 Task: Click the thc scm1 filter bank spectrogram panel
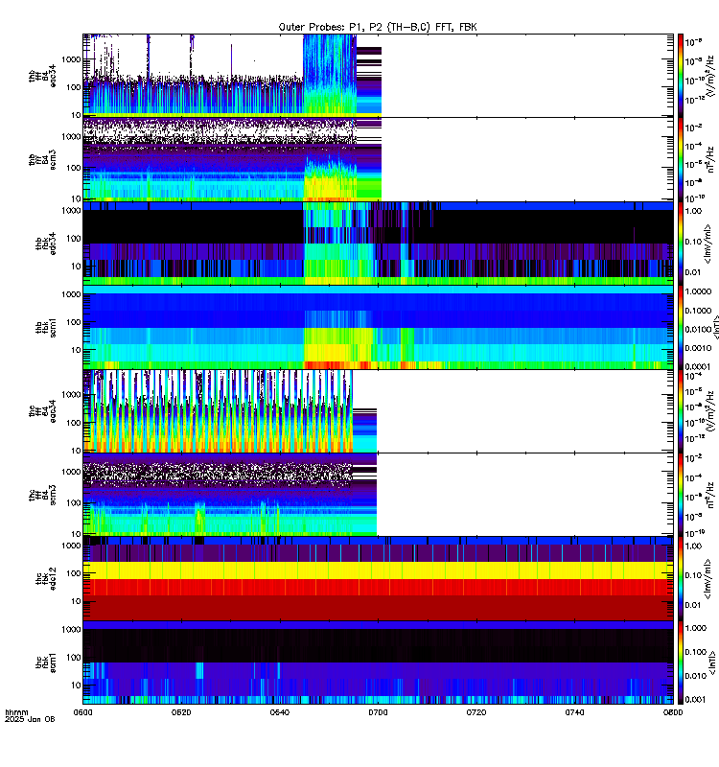coord(378,662)
